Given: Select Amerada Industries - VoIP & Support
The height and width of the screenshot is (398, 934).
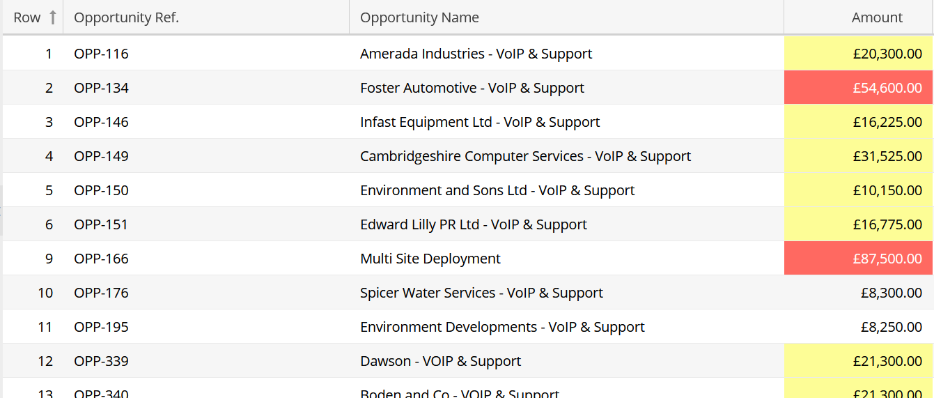Looking at the screenshot, I should click(x=476, y=54).
